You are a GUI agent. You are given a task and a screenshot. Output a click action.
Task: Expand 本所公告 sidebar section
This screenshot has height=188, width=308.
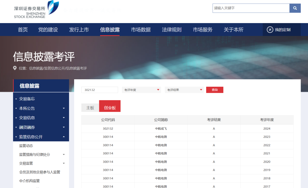[64, 108]
